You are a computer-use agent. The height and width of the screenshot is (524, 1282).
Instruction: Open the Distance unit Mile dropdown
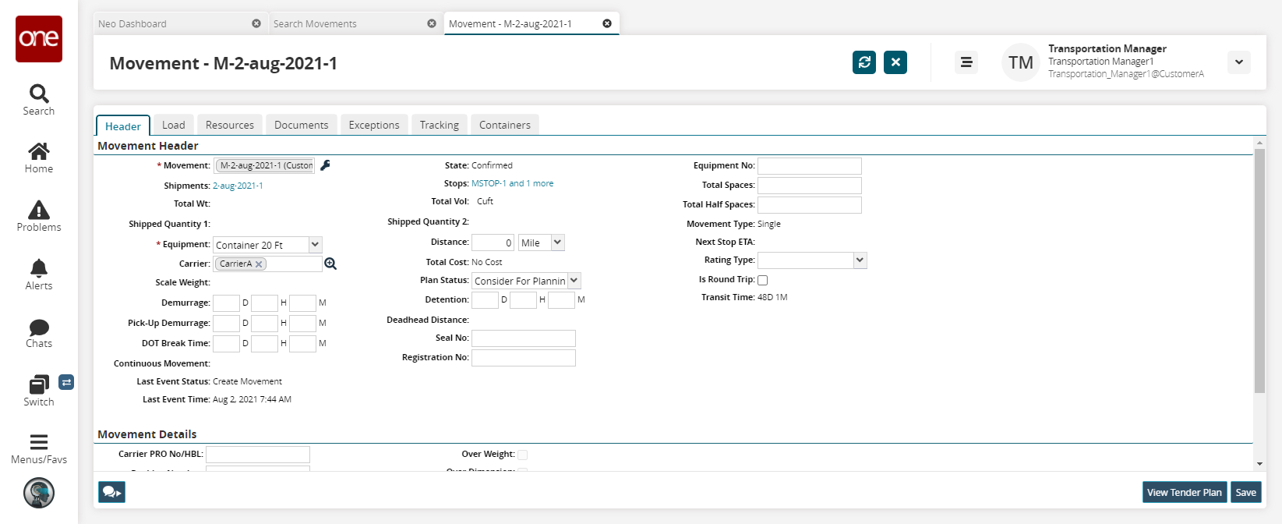(557, 243)
